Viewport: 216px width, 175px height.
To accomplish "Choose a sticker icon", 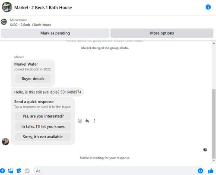I will click(x=19, y=171).
